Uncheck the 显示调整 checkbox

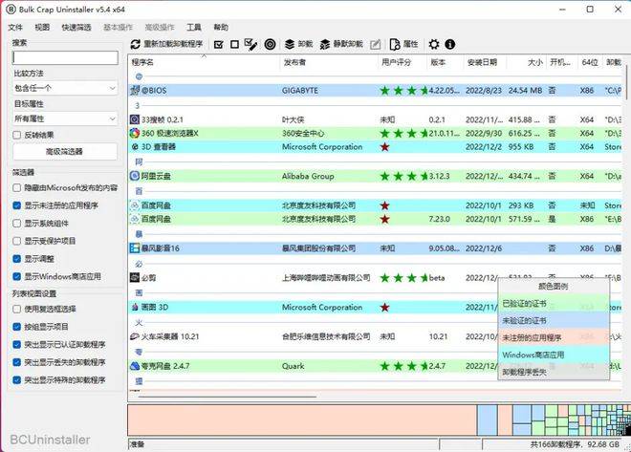[x=16, y=259]
